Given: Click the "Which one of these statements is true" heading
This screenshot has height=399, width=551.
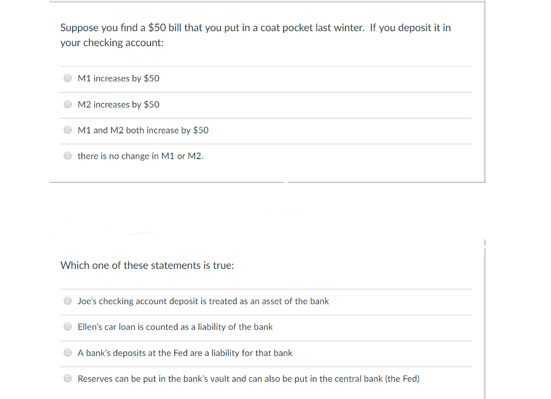Looking at the screenshot, I should pos(147,265).
